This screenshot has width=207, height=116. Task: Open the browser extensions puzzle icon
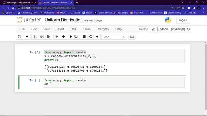pyautogui.click(x=189, y=8)
